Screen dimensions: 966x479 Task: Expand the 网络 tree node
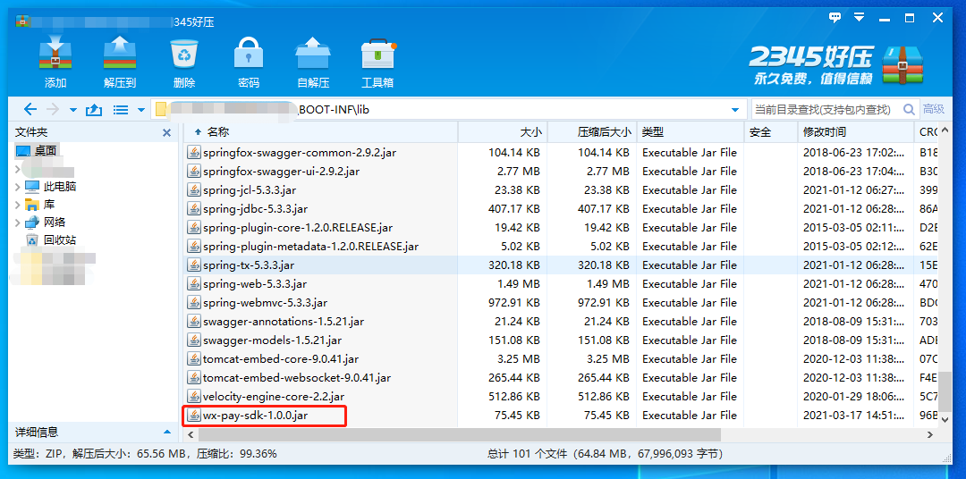point(17,223)
